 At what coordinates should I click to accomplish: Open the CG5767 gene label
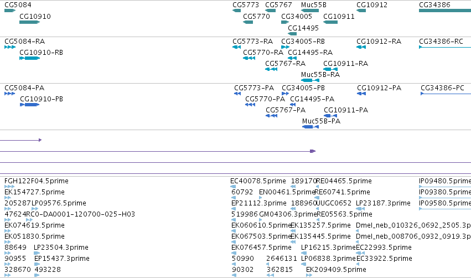[278, 5]
